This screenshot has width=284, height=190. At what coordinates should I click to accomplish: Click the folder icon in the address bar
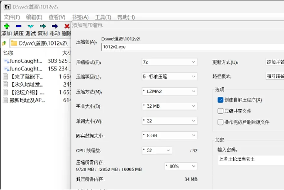[14, 43]
